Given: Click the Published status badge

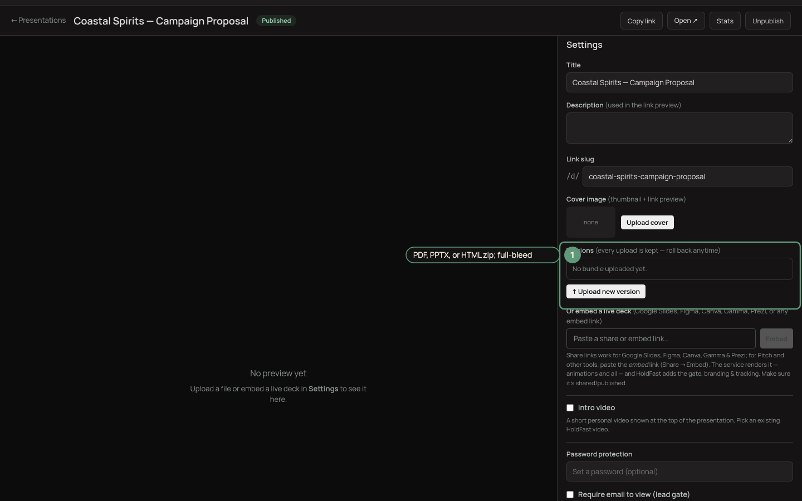Looking at the screenshot, I should [x=276, y=21].
